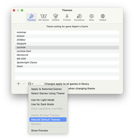
Task: Zoom the Themes window with green button
Action: [x=22, y=10]
